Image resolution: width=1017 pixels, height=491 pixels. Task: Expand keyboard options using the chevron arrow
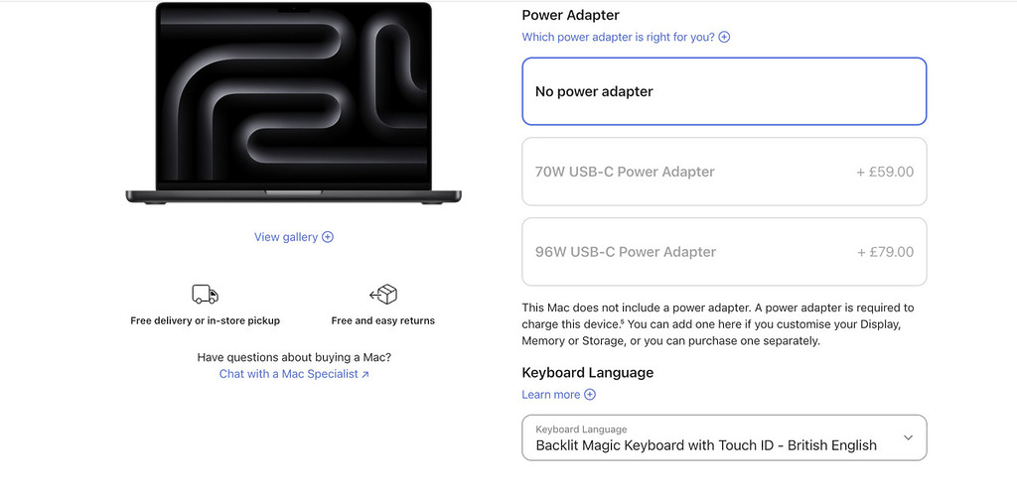(908, 437)
